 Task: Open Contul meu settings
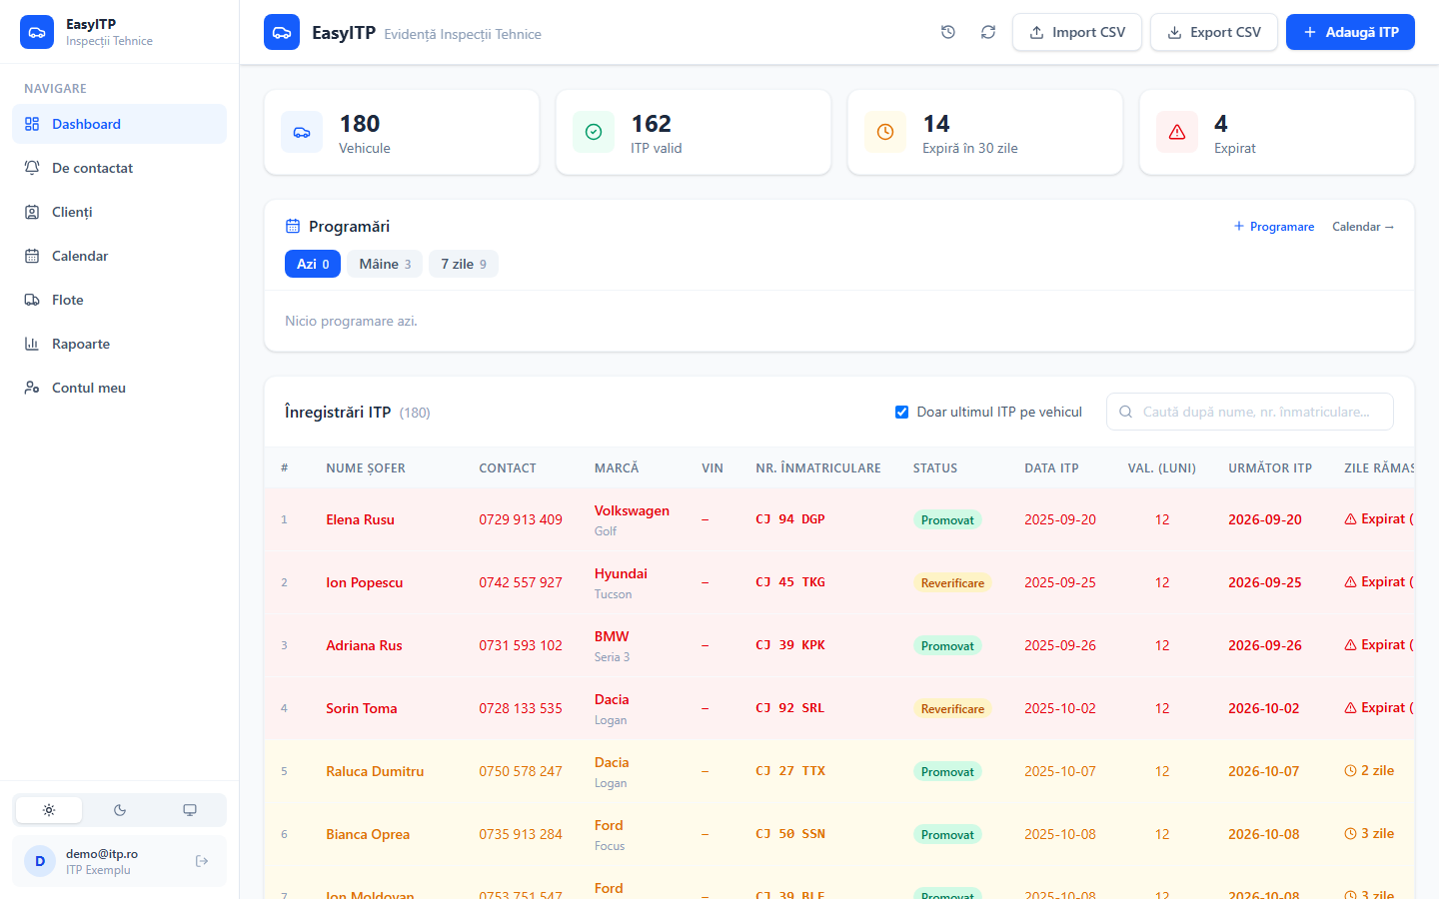tap(119, 388)
